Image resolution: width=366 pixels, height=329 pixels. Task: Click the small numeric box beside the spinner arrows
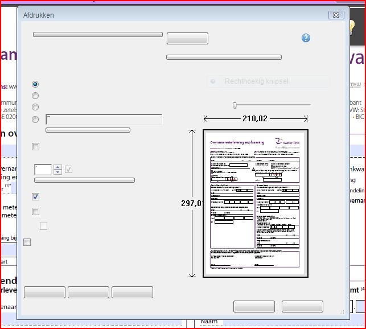pyautogui.click(x=43, y=170)
